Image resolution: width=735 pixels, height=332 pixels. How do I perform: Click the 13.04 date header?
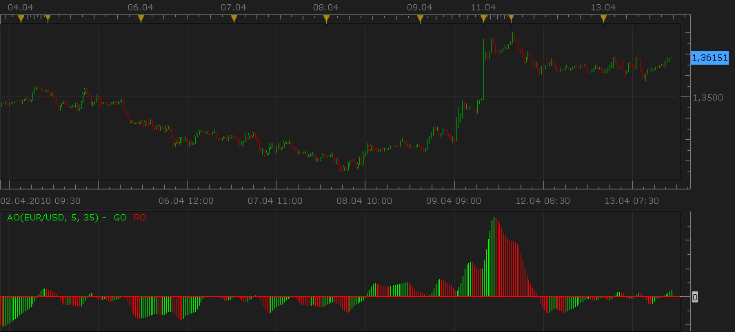(603, 7)
